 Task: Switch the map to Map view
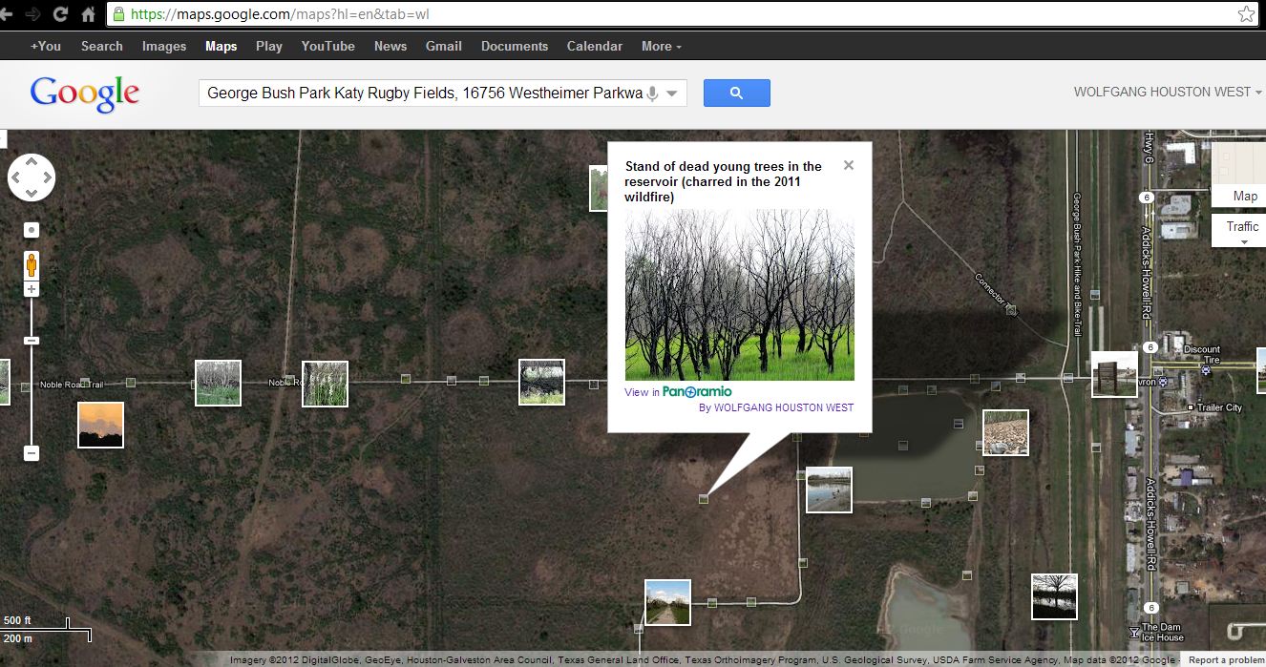1245,196
